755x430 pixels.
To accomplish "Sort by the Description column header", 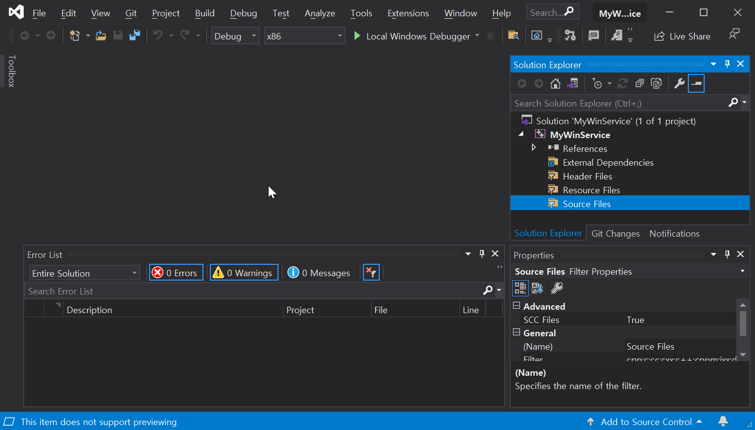I will tap(173, 310).
